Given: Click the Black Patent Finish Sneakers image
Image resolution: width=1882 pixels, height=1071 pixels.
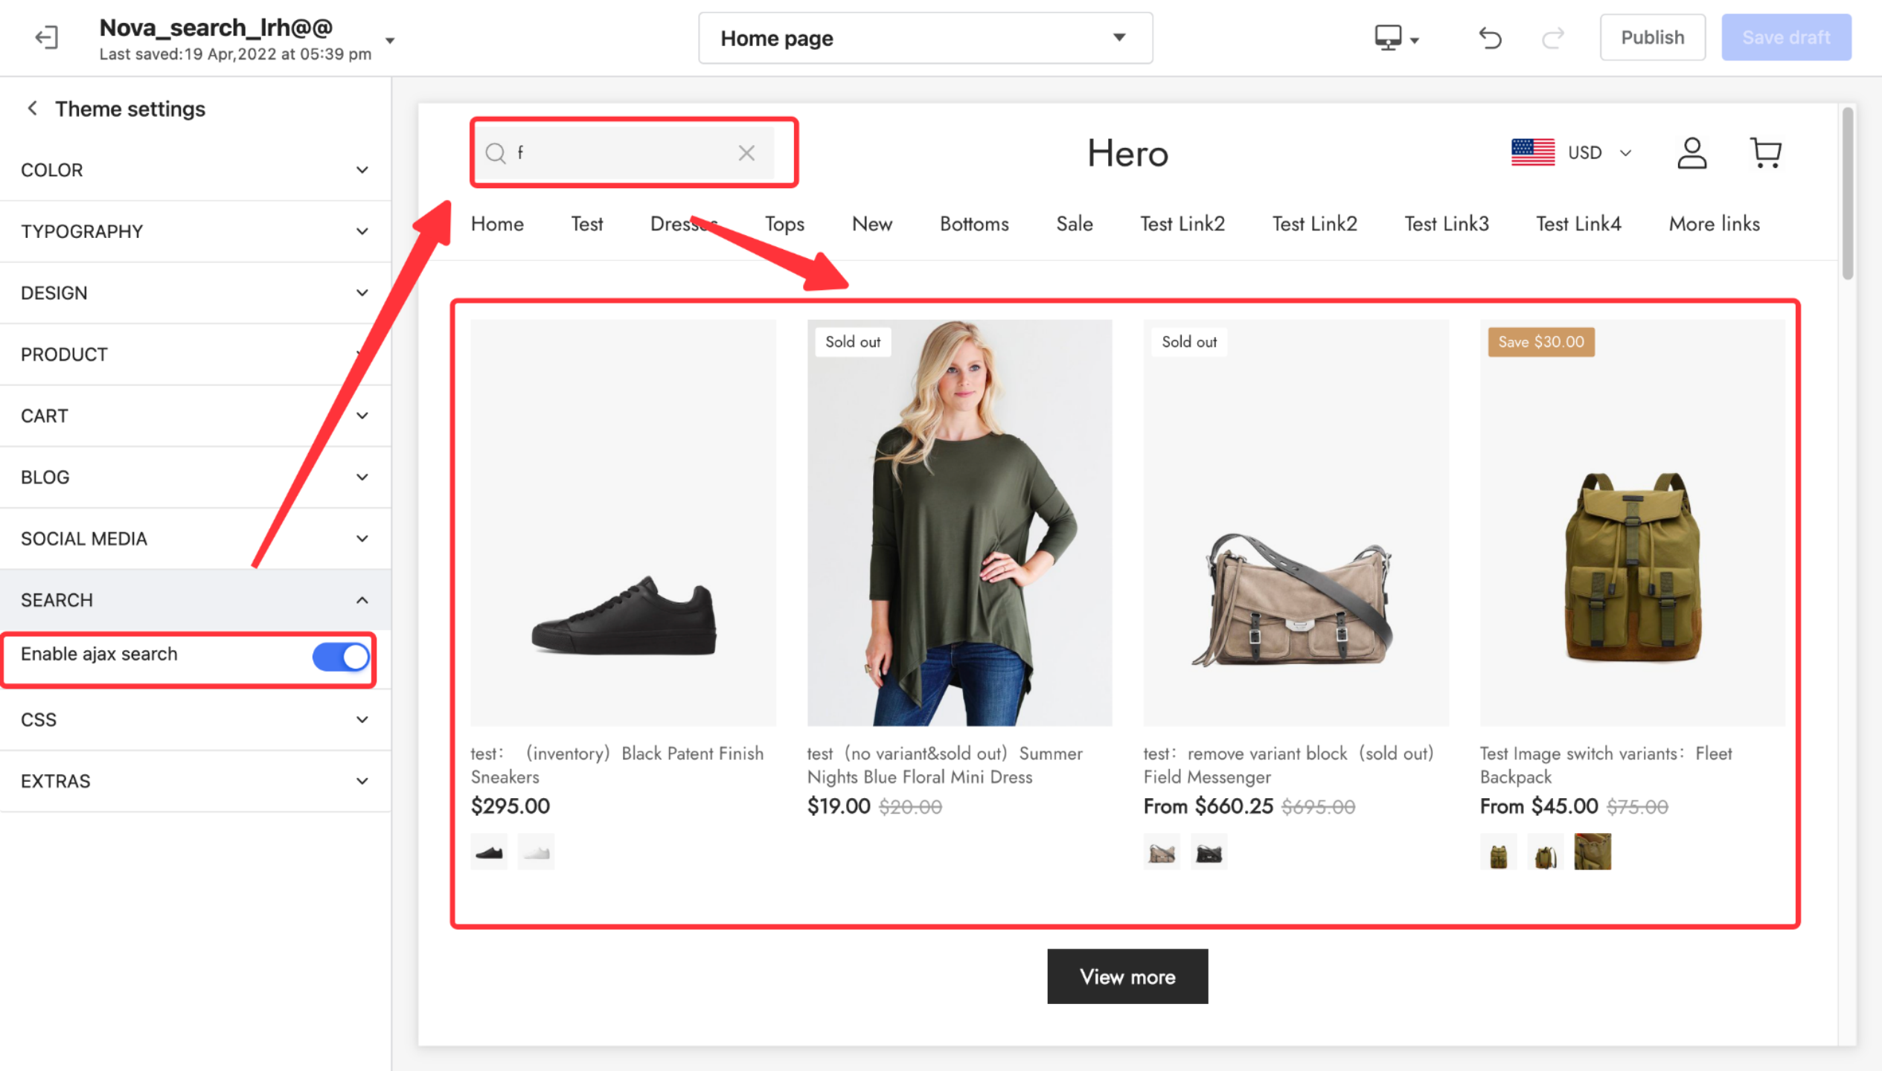Looking at the screenshot, I should point(623,523).
